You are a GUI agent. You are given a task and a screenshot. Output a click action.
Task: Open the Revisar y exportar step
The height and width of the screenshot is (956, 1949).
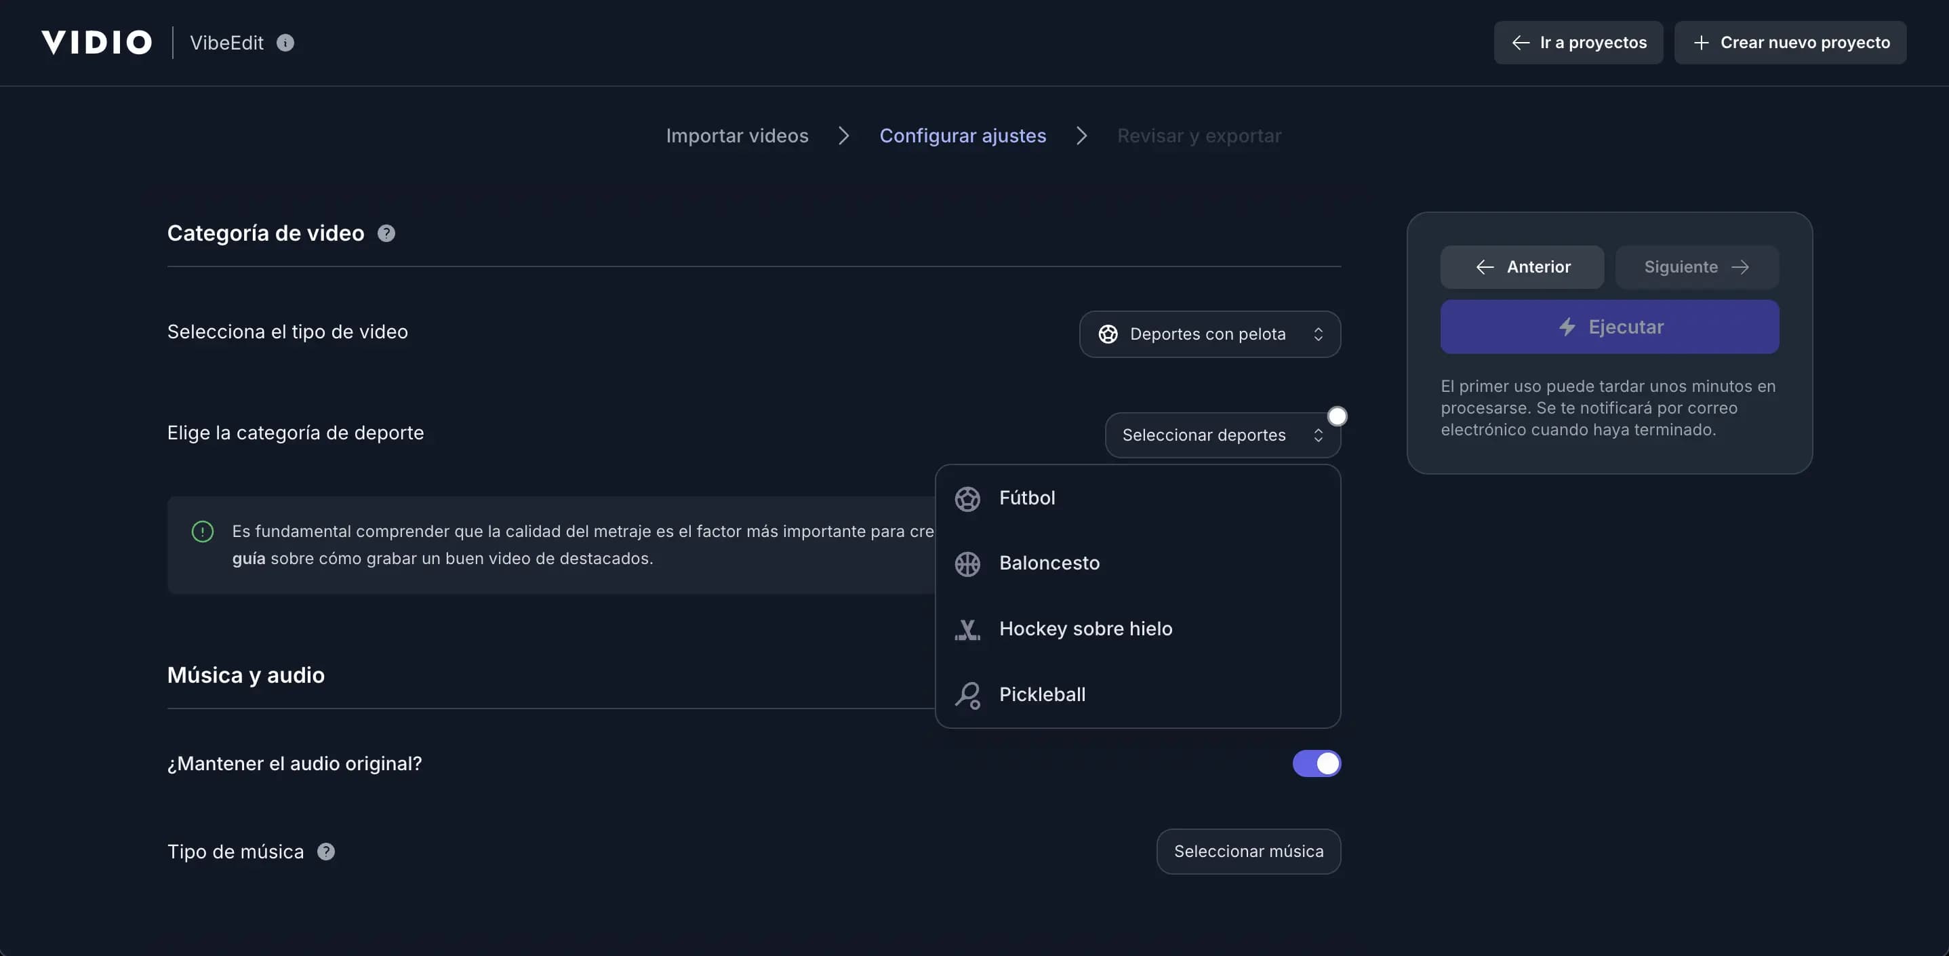pyautogui.click(x=1199, y=136)
